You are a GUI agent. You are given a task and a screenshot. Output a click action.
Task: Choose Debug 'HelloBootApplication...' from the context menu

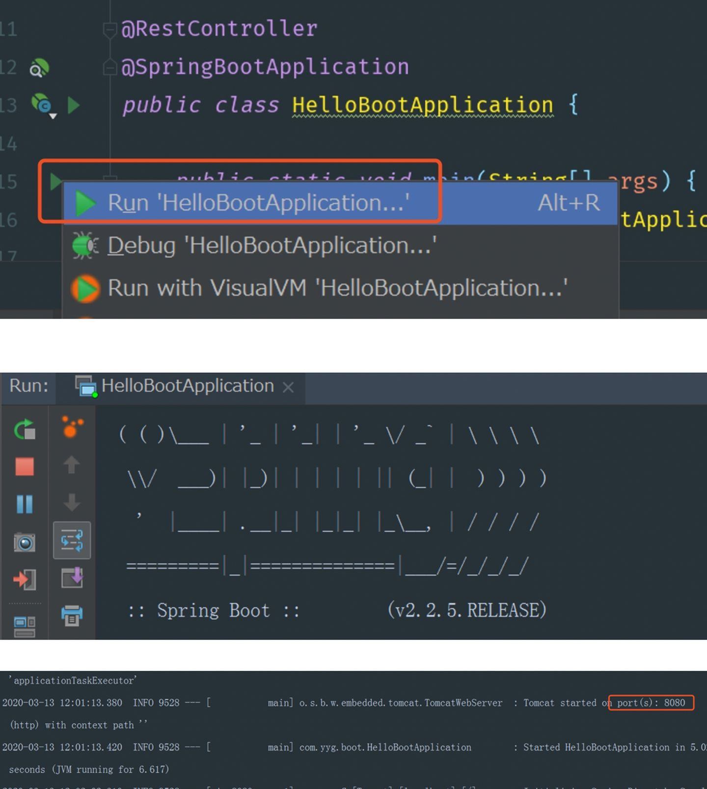(x=340, y=245)
